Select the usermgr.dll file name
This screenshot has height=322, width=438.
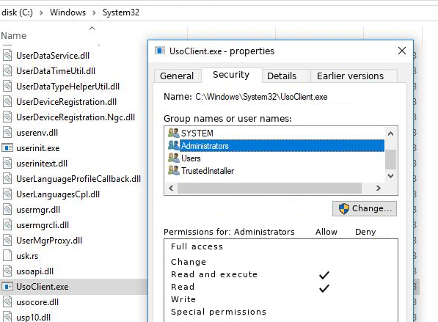pos(38,210)
